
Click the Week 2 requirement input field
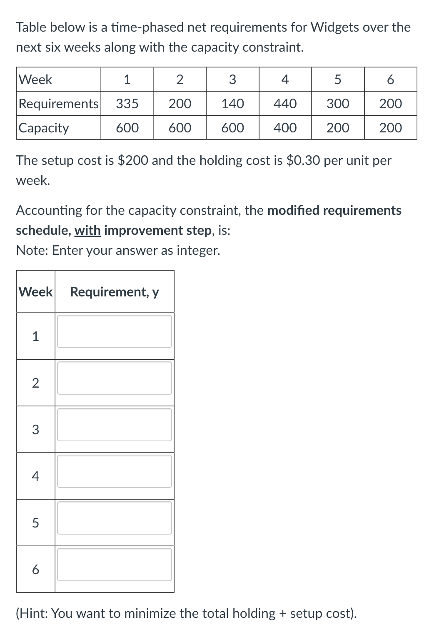(x=115, y=378)
